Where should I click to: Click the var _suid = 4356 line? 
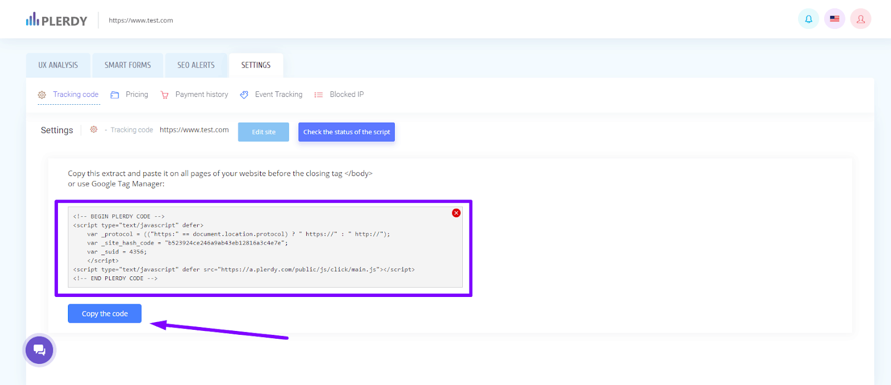click(117, 252)
